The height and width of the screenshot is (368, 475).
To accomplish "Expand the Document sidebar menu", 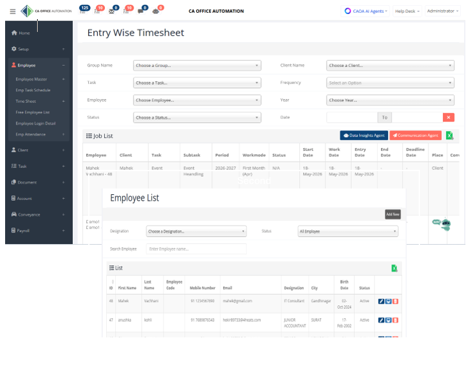I will click(39, 183).
